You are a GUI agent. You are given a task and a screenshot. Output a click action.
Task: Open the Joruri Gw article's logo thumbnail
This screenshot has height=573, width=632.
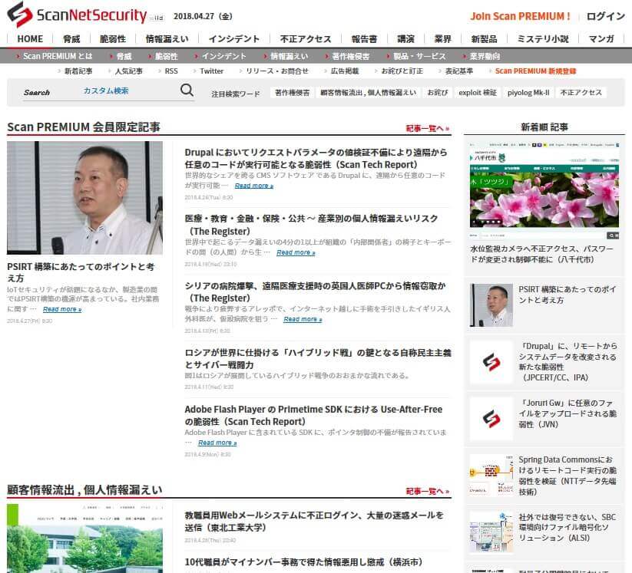[x=491, y=418]
